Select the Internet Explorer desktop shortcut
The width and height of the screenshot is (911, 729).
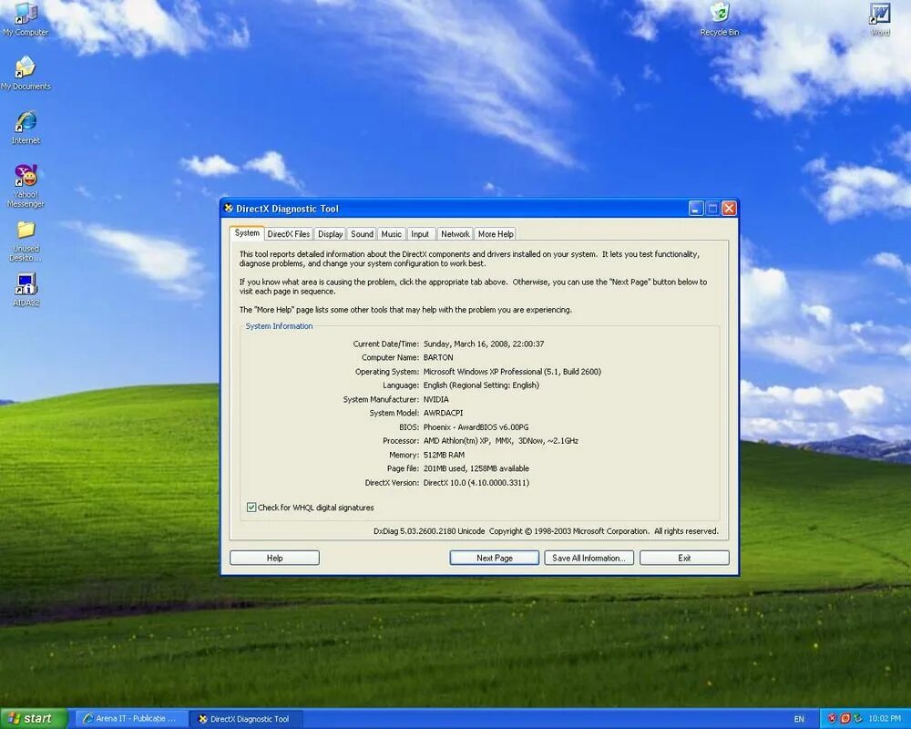point(26,127)
